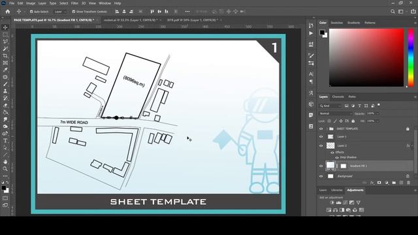The height and width of the screenshot is (235, 418).
Task: Switch to the Swatches tab
Action: tap(337, 23)
